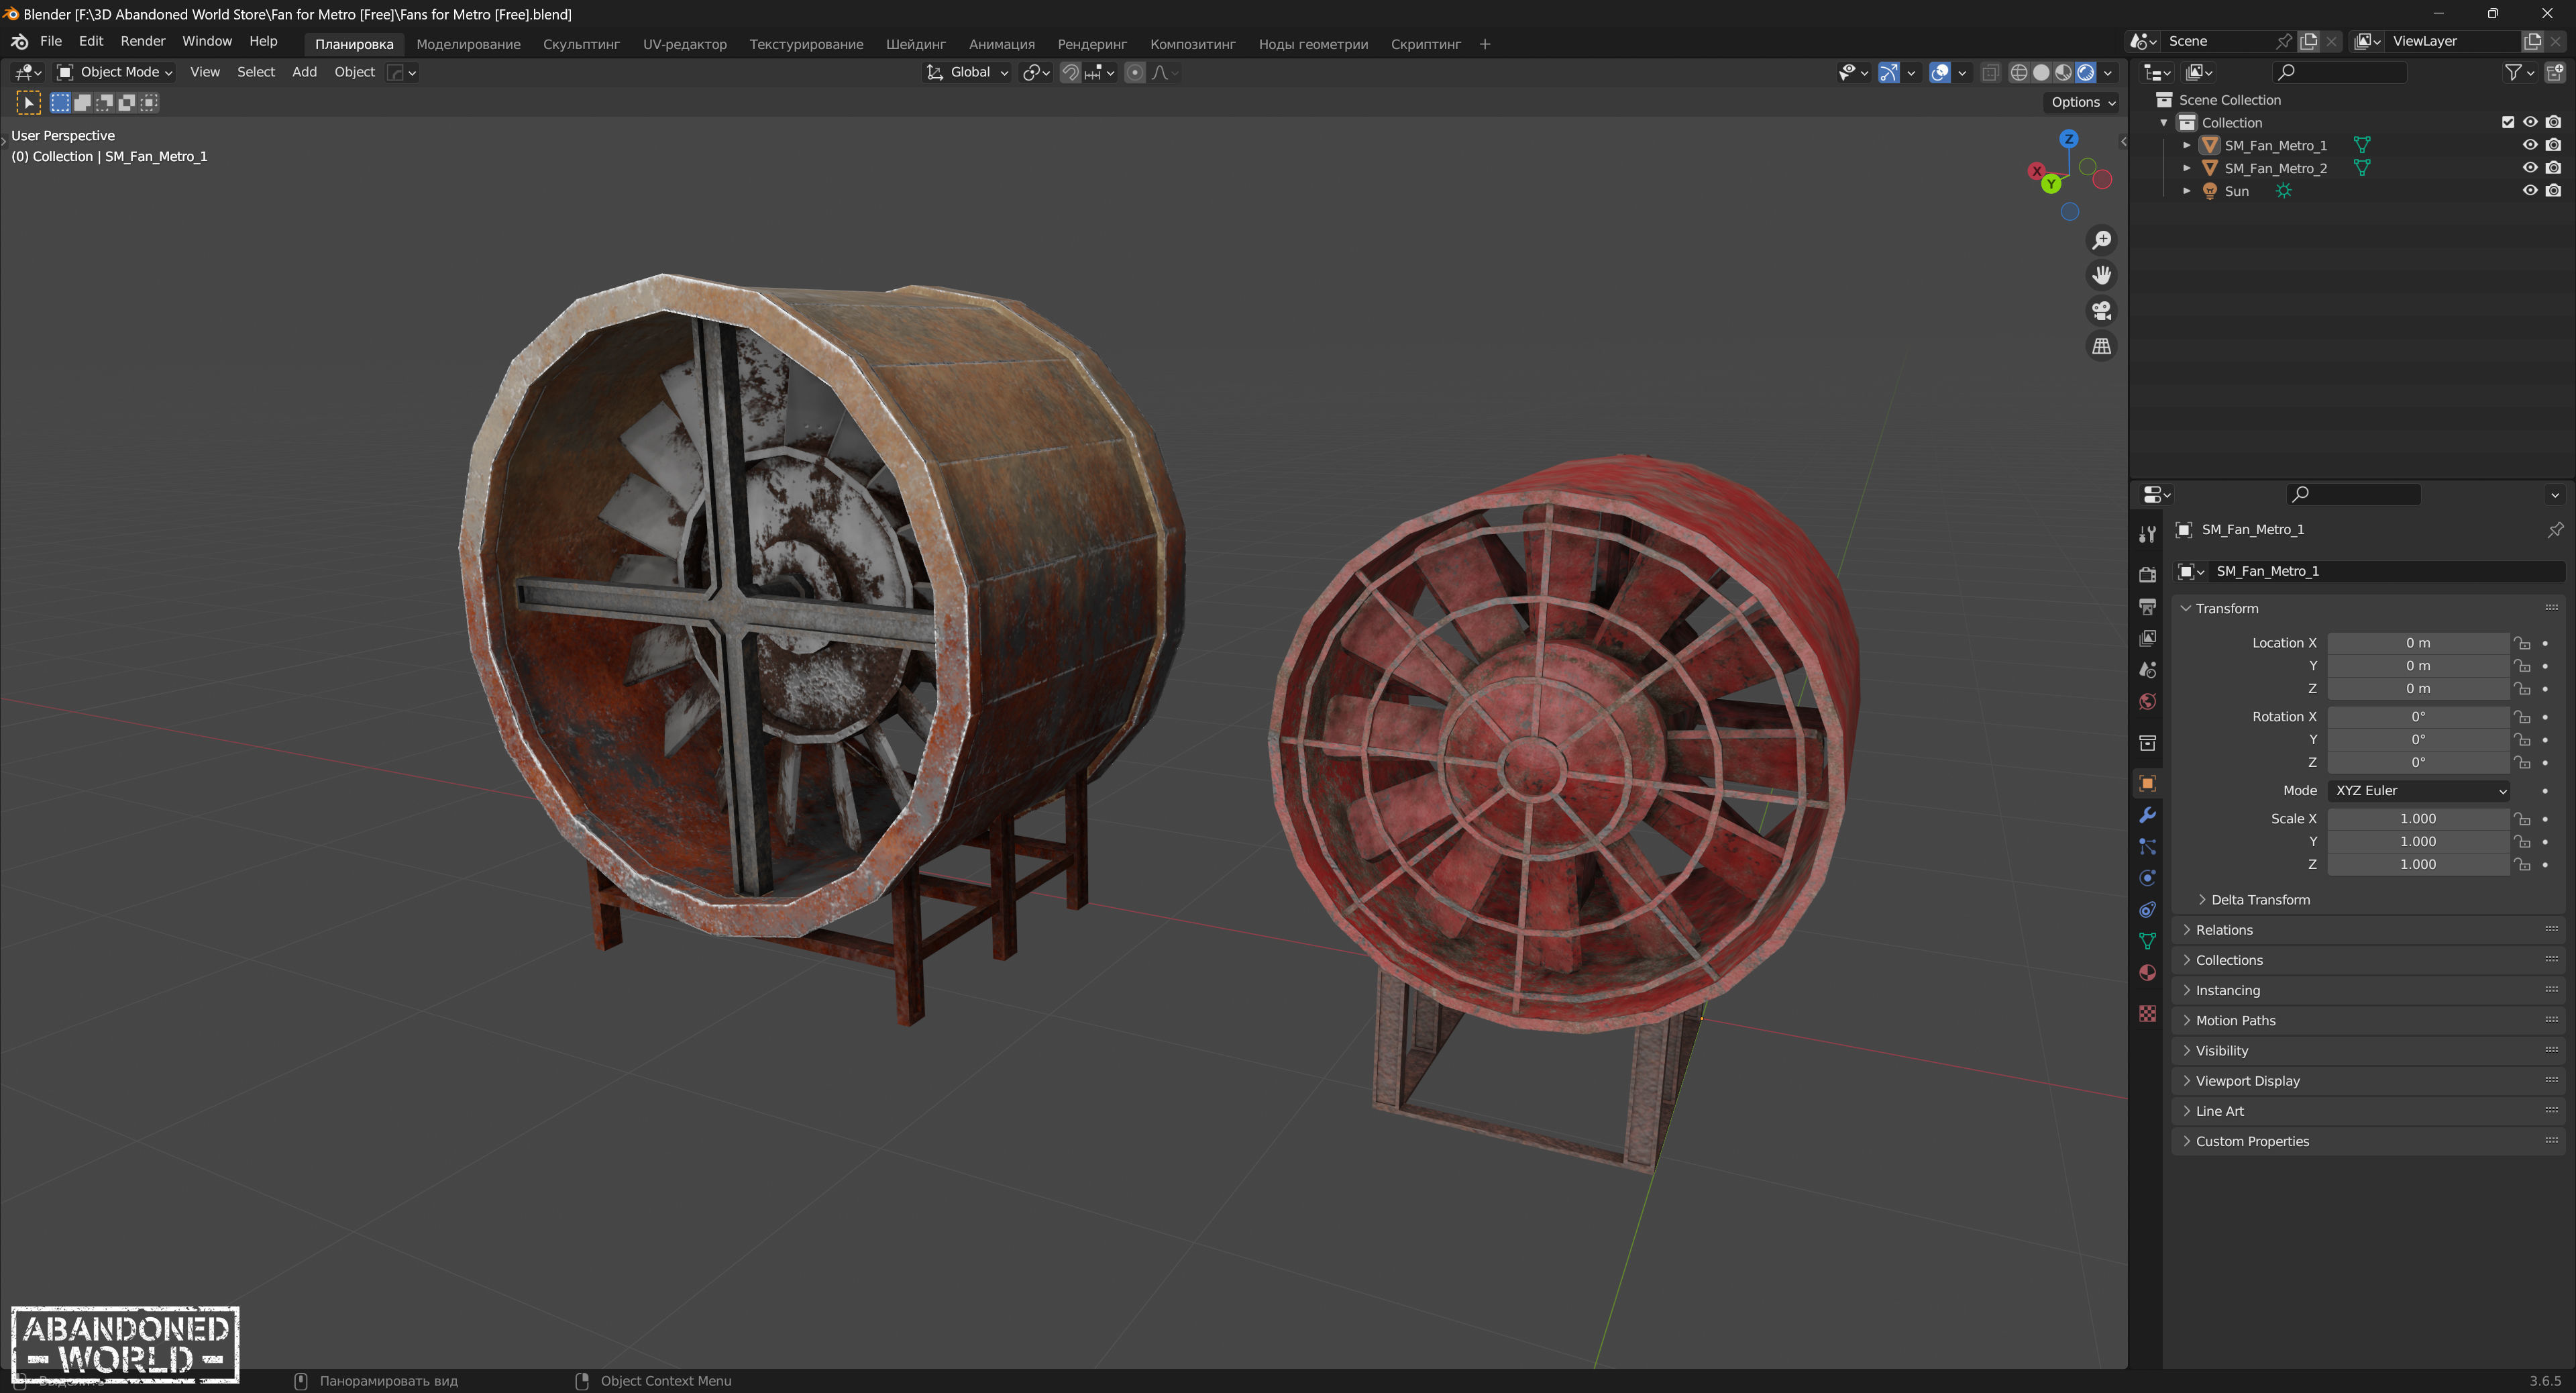Toggle show gizmo button
Screen dimensions: 2576x1393
(x=1889, y=72)
